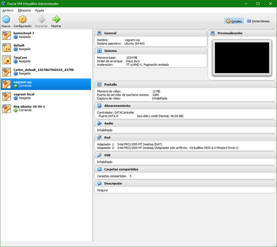Viewport: 277px width, 247px height.
Task: Click the Almacenamiento section header title
Action: click(117, 106)
